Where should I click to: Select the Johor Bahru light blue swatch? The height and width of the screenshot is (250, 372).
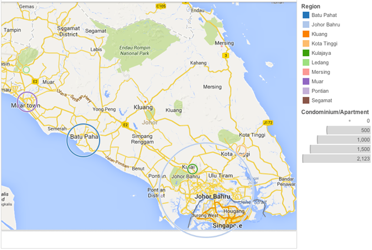point(306,25)
